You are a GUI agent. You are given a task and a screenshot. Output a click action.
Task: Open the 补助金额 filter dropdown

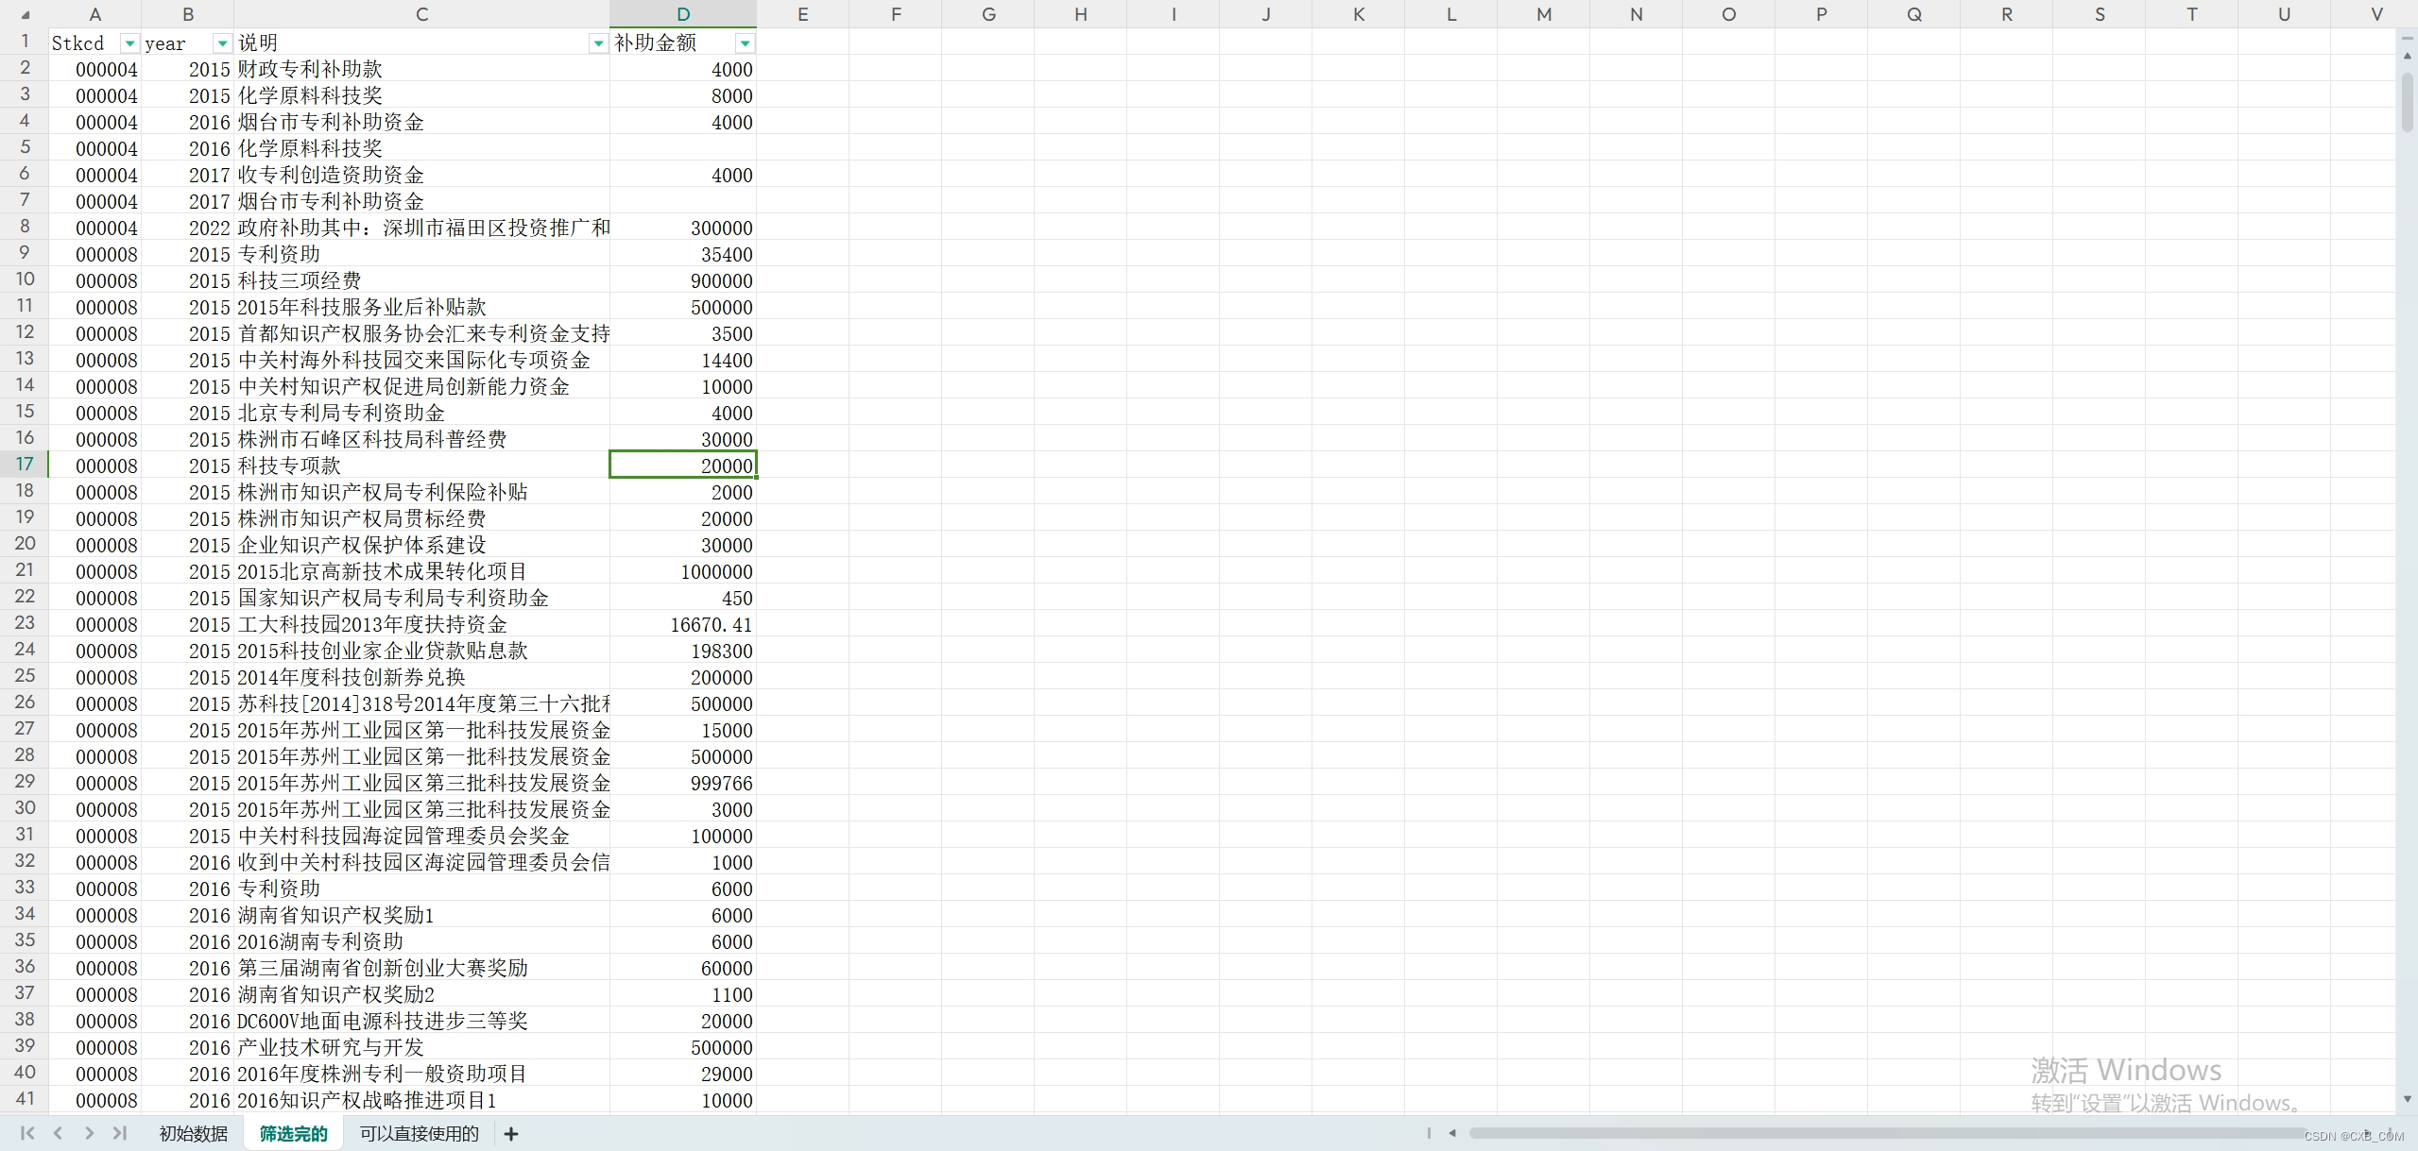746,43
